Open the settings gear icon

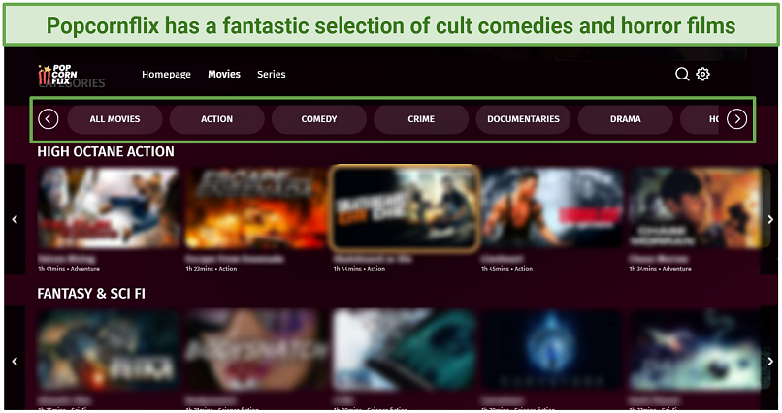pyautogui.click(x=702, y=75)
